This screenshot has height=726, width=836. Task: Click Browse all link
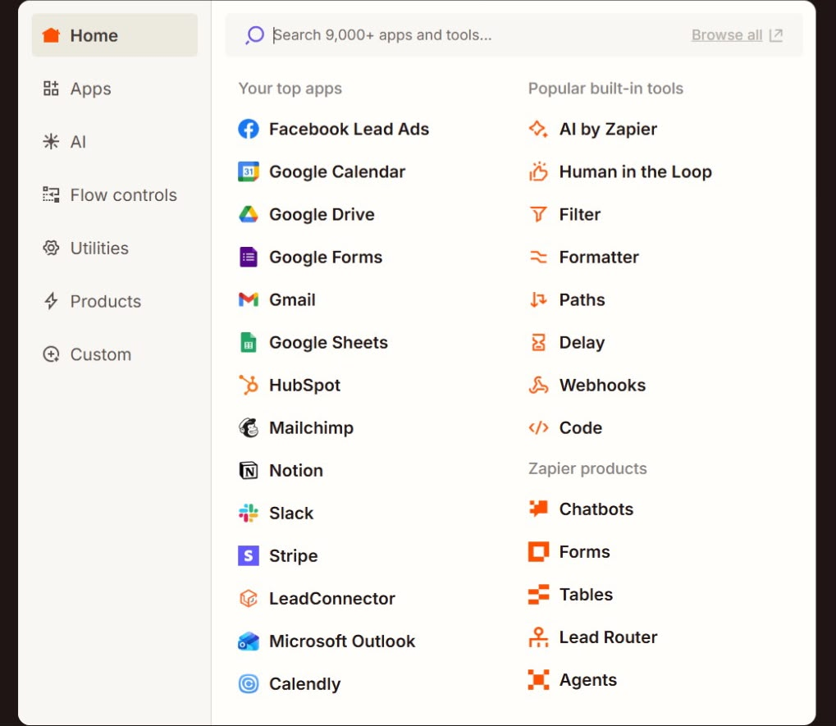737,35
